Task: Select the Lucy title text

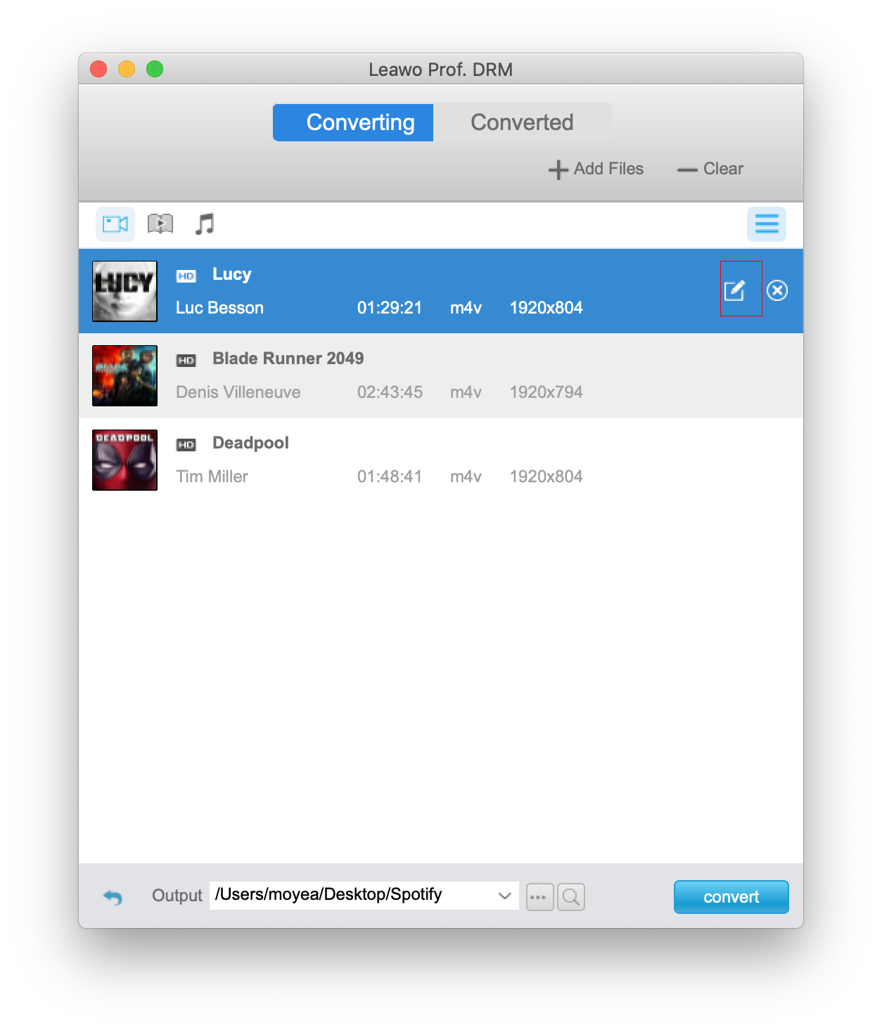Action: click(x=232, y=274)
